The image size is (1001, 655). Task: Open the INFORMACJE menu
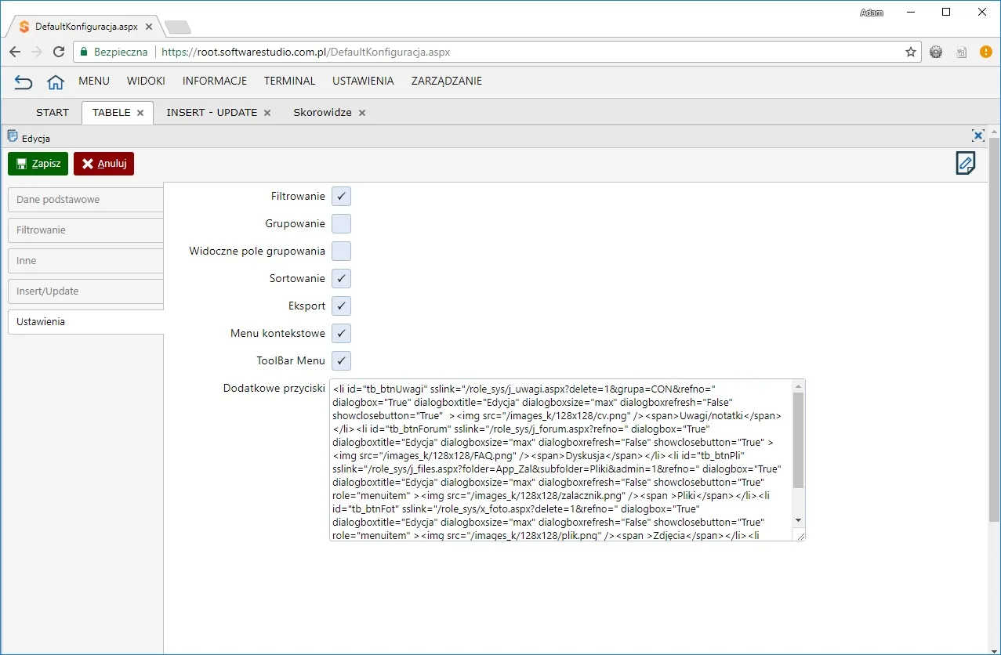coord(215,81)
